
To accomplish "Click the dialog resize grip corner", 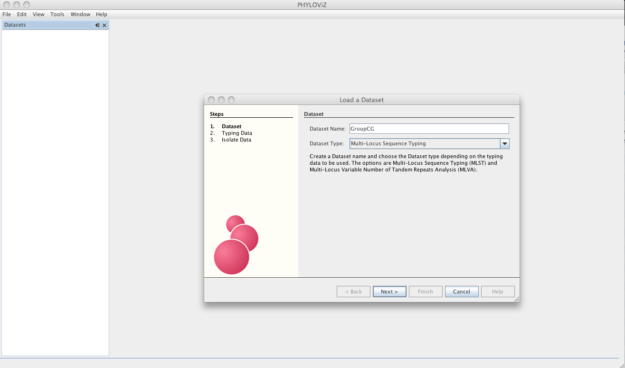I will [x=516, y=299].
